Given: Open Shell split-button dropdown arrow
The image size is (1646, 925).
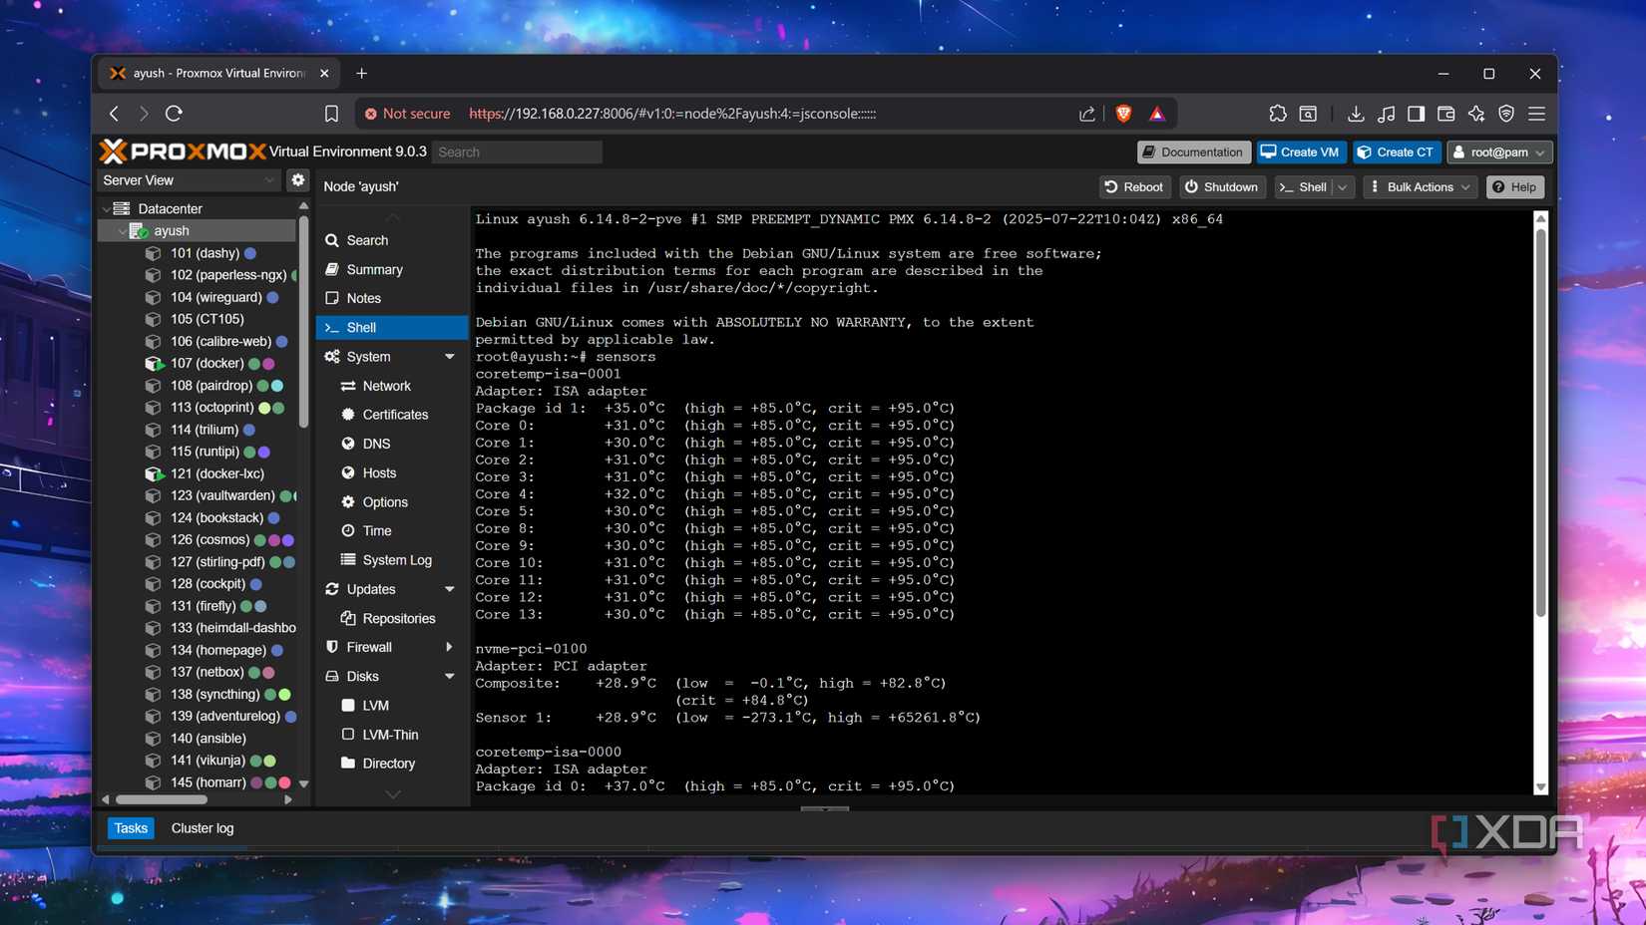Looking at the screenshot, I should tap(1343, 186).
